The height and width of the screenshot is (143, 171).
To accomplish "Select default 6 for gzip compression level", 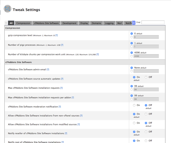I will click(132, 34).
